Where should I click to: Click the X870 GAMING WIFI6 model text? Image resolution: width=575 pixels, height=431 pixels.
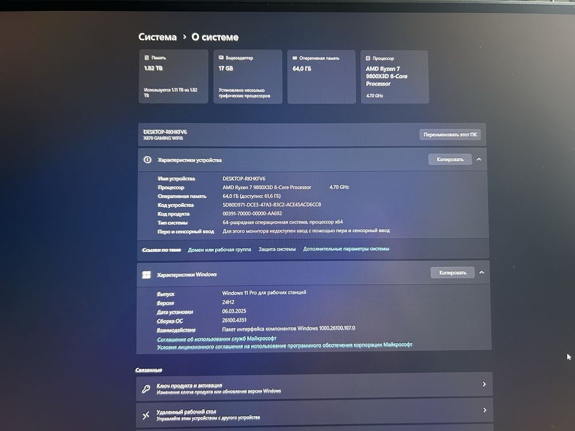pyautogui.click(x=163, y=138)
